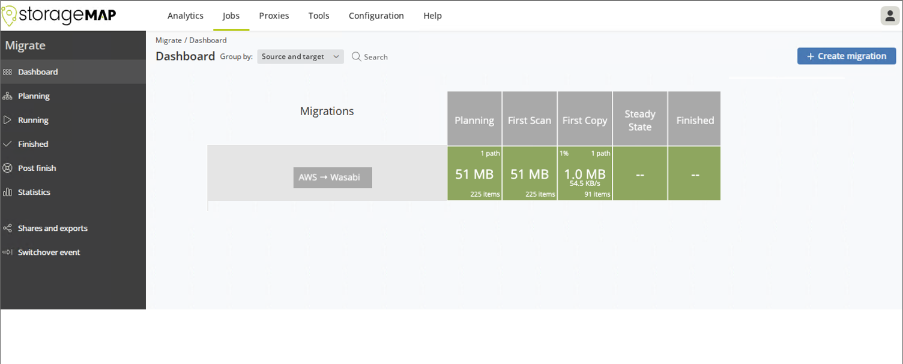Viewport: 903px width, 364px height.
Task: Click the Finished checkmark icon in sidebar
Action: (7, 144)
